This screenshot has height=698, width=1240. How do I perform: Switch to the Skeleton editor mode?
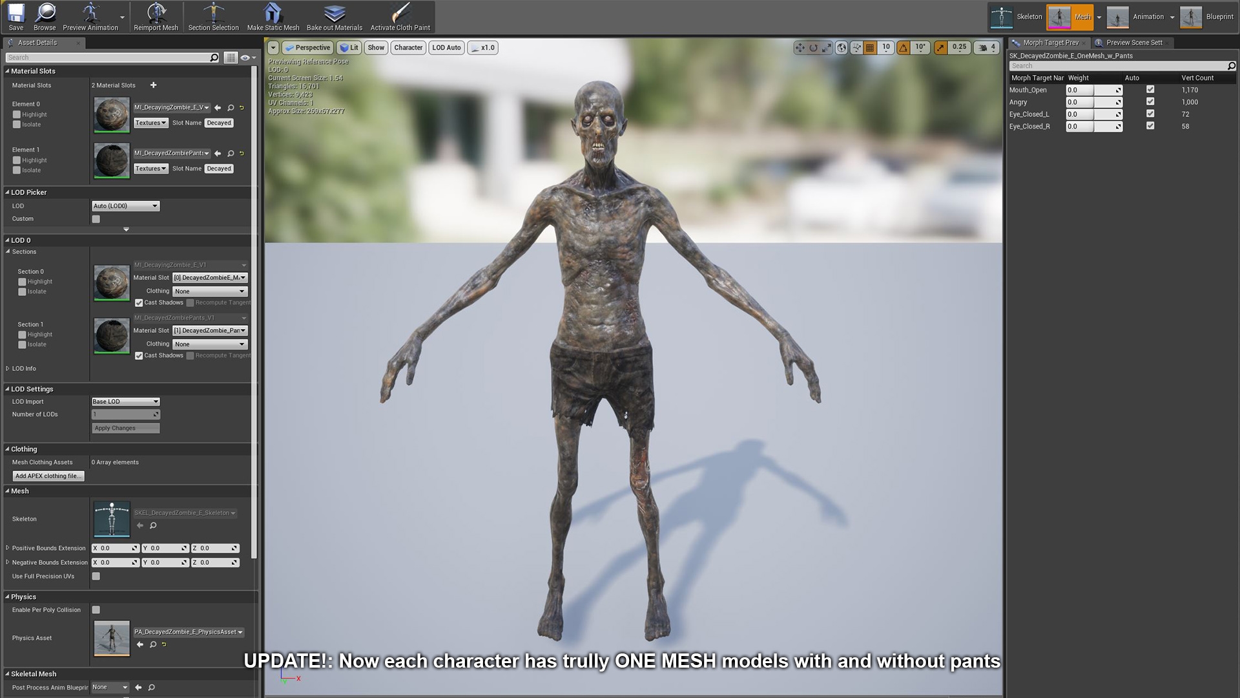pos(1017,17)
